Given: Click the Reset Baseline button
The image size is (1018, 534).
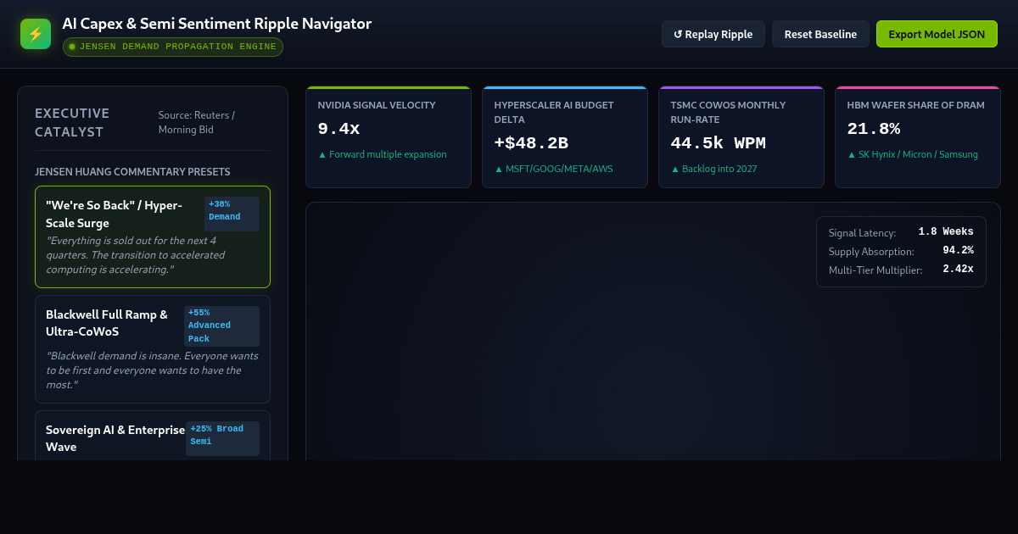Looking at the screenshot, I should 820,34.
